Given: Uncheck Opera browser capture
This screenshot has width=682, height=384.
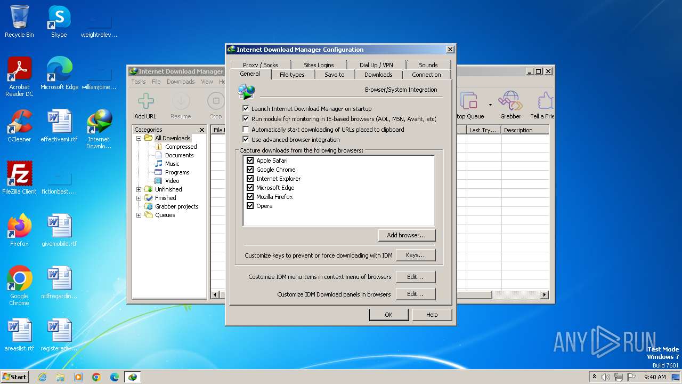Looking at the screenshot, I should (x=250, y=206).
